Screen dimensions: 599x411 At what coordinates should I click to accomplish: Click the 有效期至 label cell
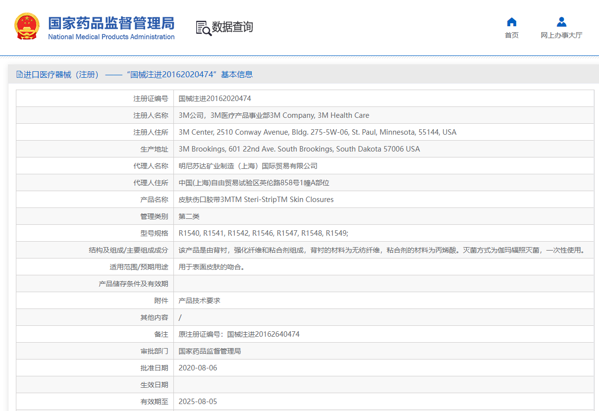click(95, 402)
